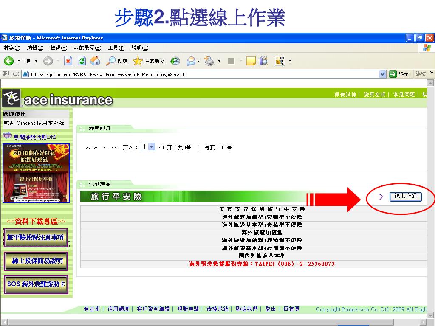The width and height of the screenshot is (435, 326).
Task: Click the last page »» pager link
Action: click(115, 148)
